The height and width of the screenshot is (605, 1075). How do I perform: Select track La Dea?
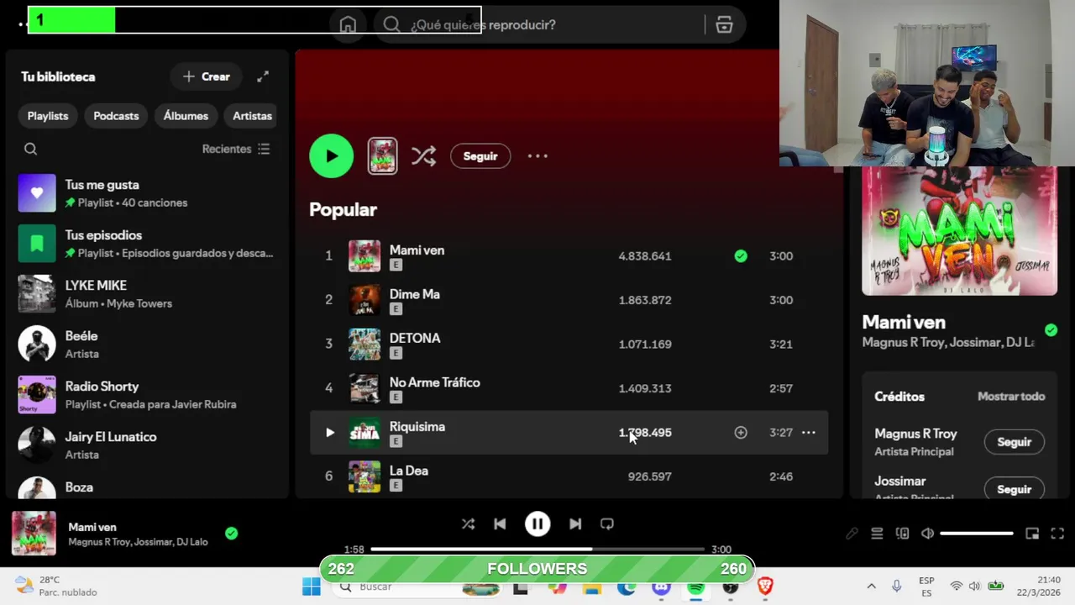coord(569,476)
